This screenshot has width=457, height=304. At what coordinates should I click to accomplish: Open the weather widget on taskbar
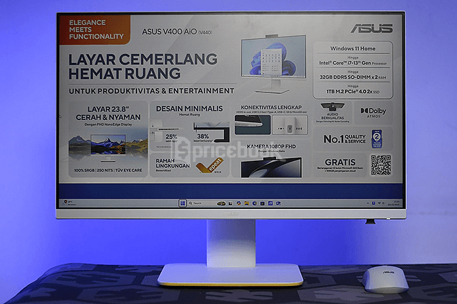(x=70, y=202)
